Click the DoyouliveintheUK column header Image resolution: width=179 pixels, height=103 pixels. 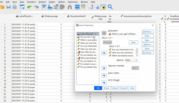[x=77, y=16]
